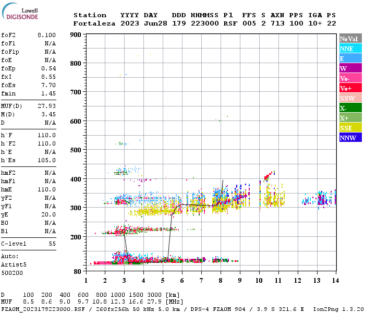
Task: Click the yE value 20.0
Action: click(48, 214)
